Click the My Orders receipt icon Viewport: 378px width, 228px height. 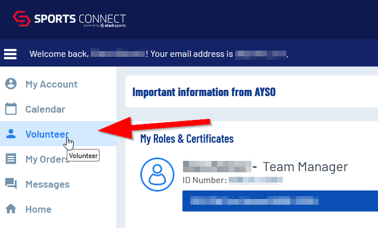[11, 159]
